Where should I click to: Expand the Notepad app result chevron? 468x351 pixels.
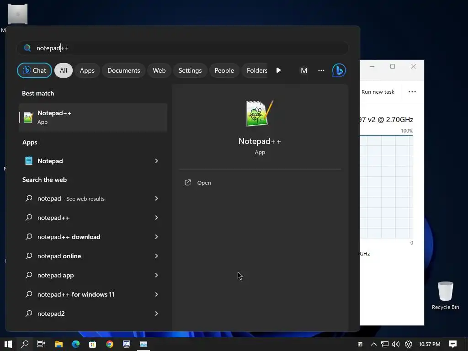156,161
